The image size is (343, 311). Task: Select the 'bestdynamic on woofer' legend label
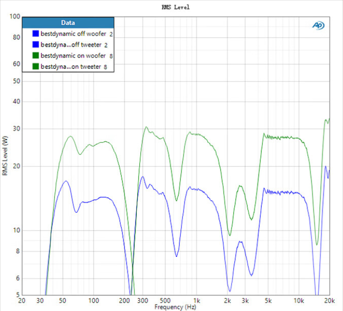point(73,56)
